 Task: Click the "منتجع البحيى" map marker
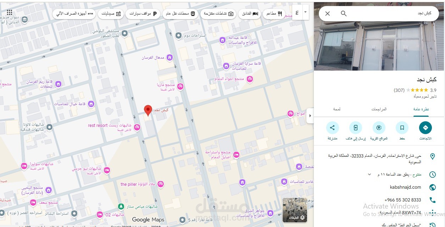click(x=49, y=190)
